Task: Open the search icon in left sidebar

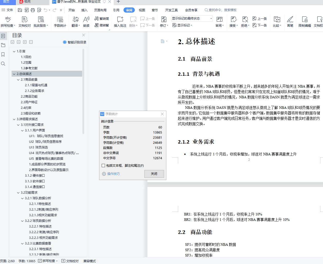Action: tap(3, 64)
